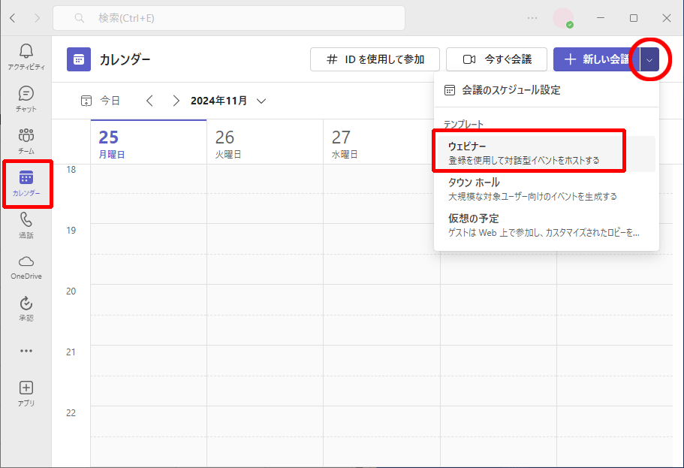The image size is (684, 468).
Task: Jump to today with 今日 button
Action: click(x=101, y=101)
